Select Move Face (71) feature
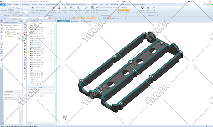The image size is (213, 127). coord(38,67)
